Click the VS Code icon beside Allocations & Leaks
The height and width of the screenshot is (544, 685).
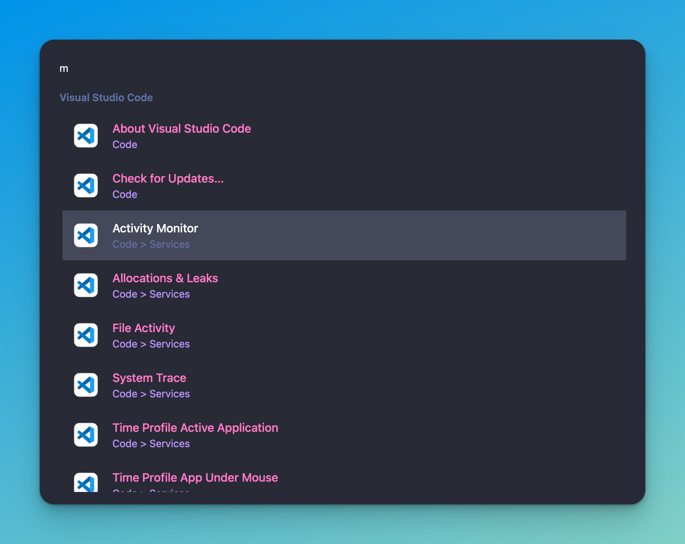(86, 285)
